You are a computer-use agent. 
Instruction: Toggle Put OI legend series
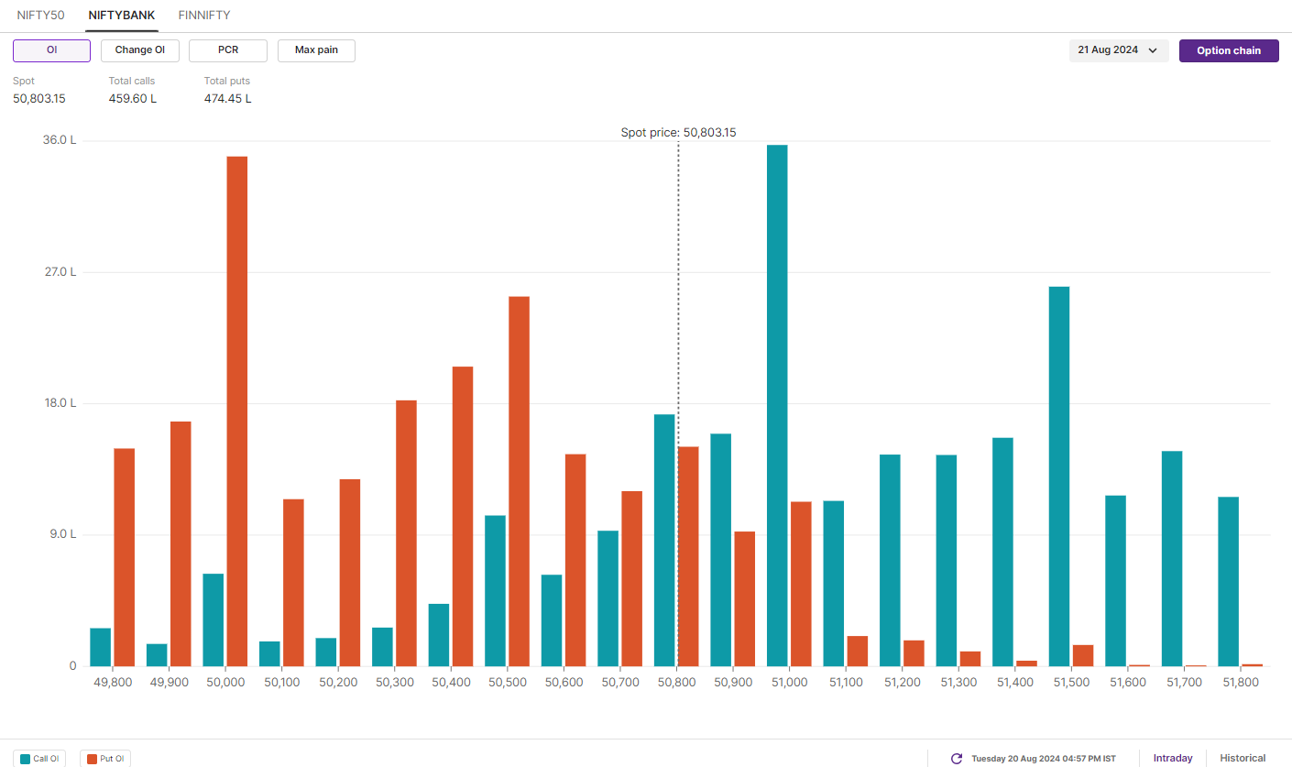pos(105,759)
